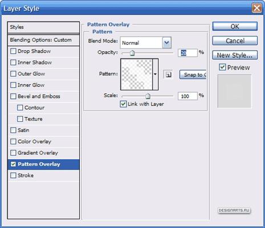Toggle the Link with Layer checkbox
The height and width of the screenshot is (228, 265).
(123, 104)
